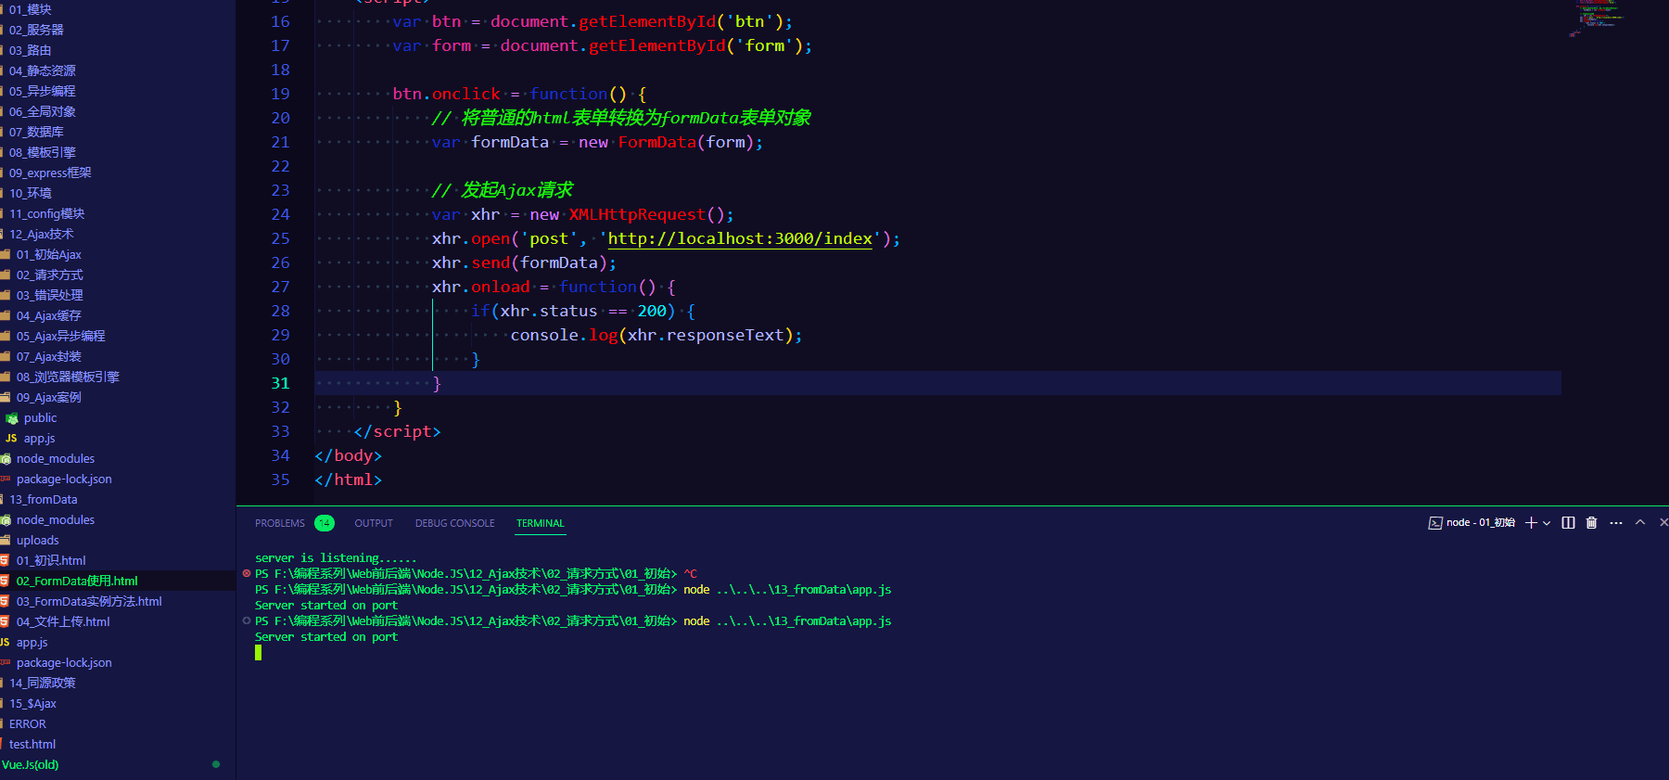Image resolution: width=1669 pixels, height=780 pixels.
Task: Open the 05_Ajax异步编程 subfolder
Action: click(60, 336)
